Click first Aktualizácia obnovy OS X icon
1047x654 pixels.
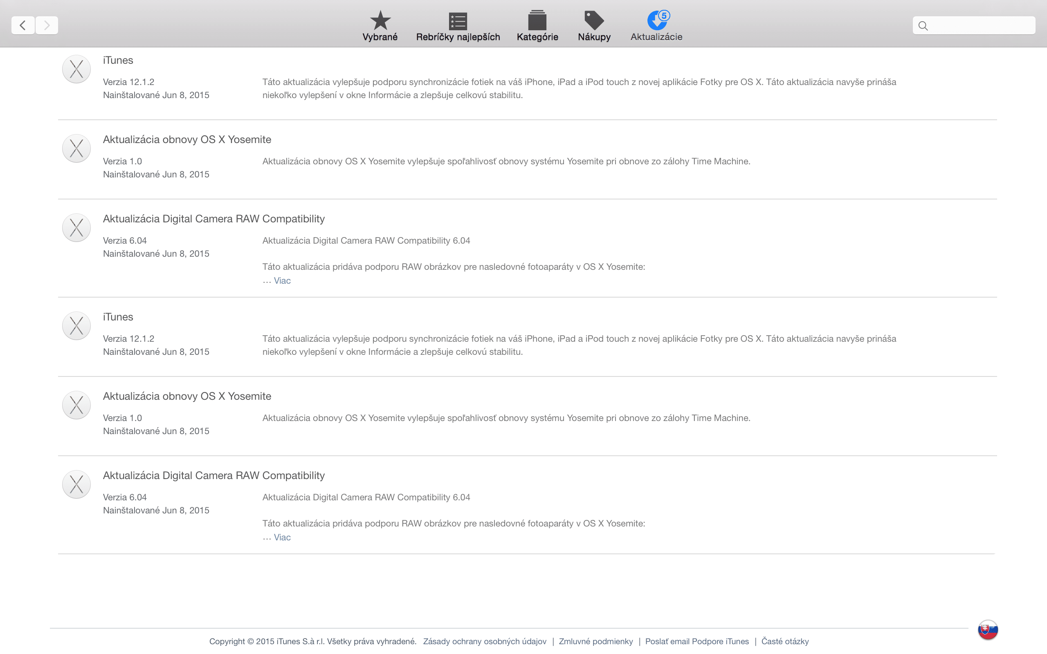pos(76,148)
